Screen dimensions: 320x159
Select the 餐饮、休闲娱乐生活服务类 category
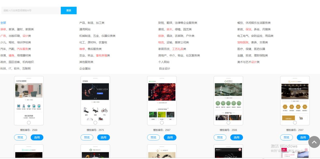click(x=254, y=23)
